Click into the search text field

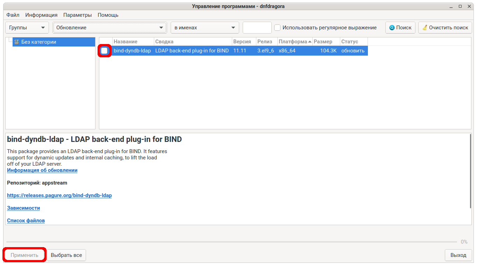pos(257,28)
